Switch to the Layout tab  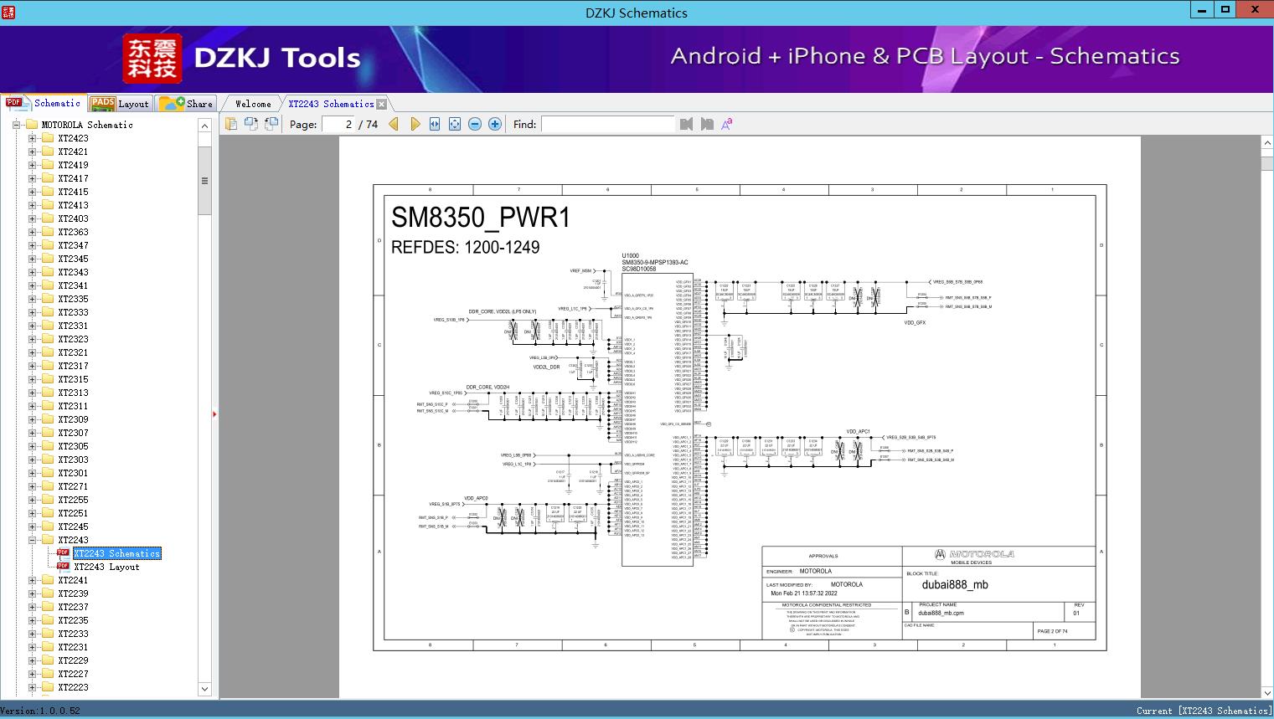[120, 104]
